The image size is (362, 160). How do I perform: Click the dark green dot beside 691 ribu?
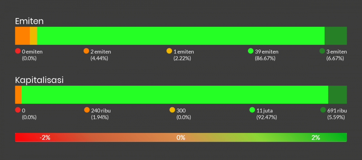tap(323, 110)
